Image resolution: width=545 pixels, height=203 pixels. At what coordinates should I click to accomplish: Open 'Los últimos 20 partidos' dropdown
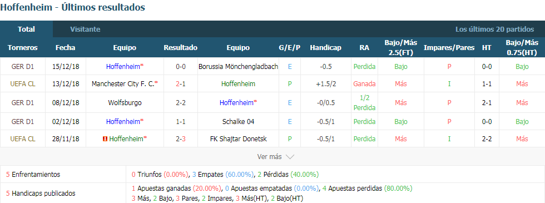click(x=494, y=29)
